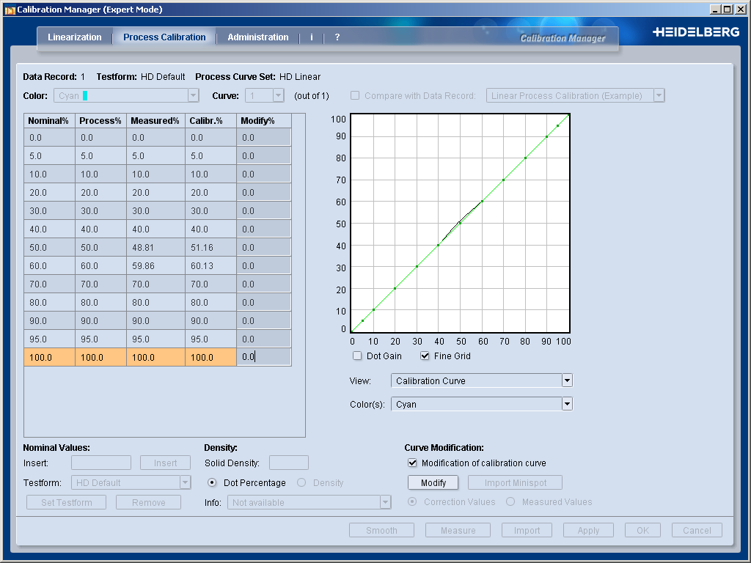Open the '?' help tab
Screen dimensions: 751x563
tap(337, 37)
